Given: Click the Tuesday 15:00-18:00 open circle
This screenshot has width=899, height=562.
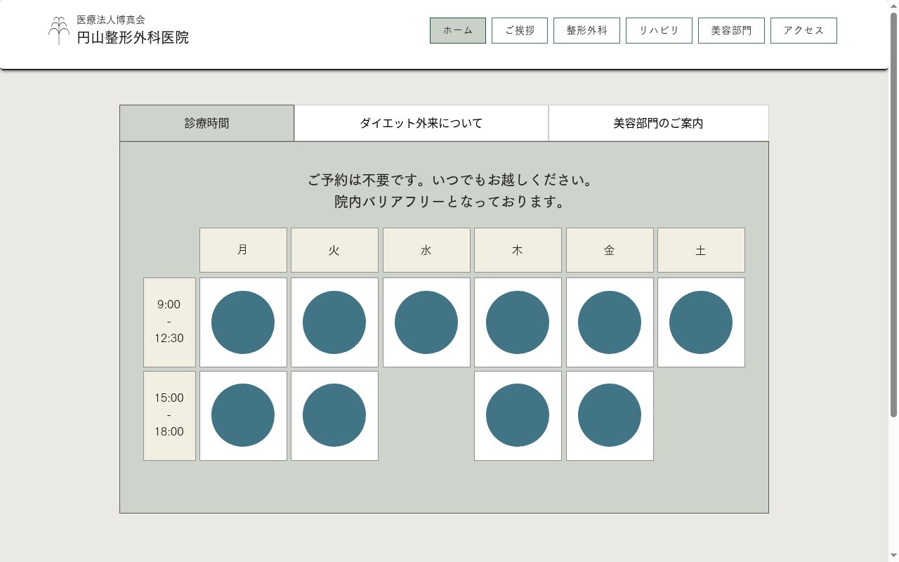Looking at the screenshot, I should (334, 415).
